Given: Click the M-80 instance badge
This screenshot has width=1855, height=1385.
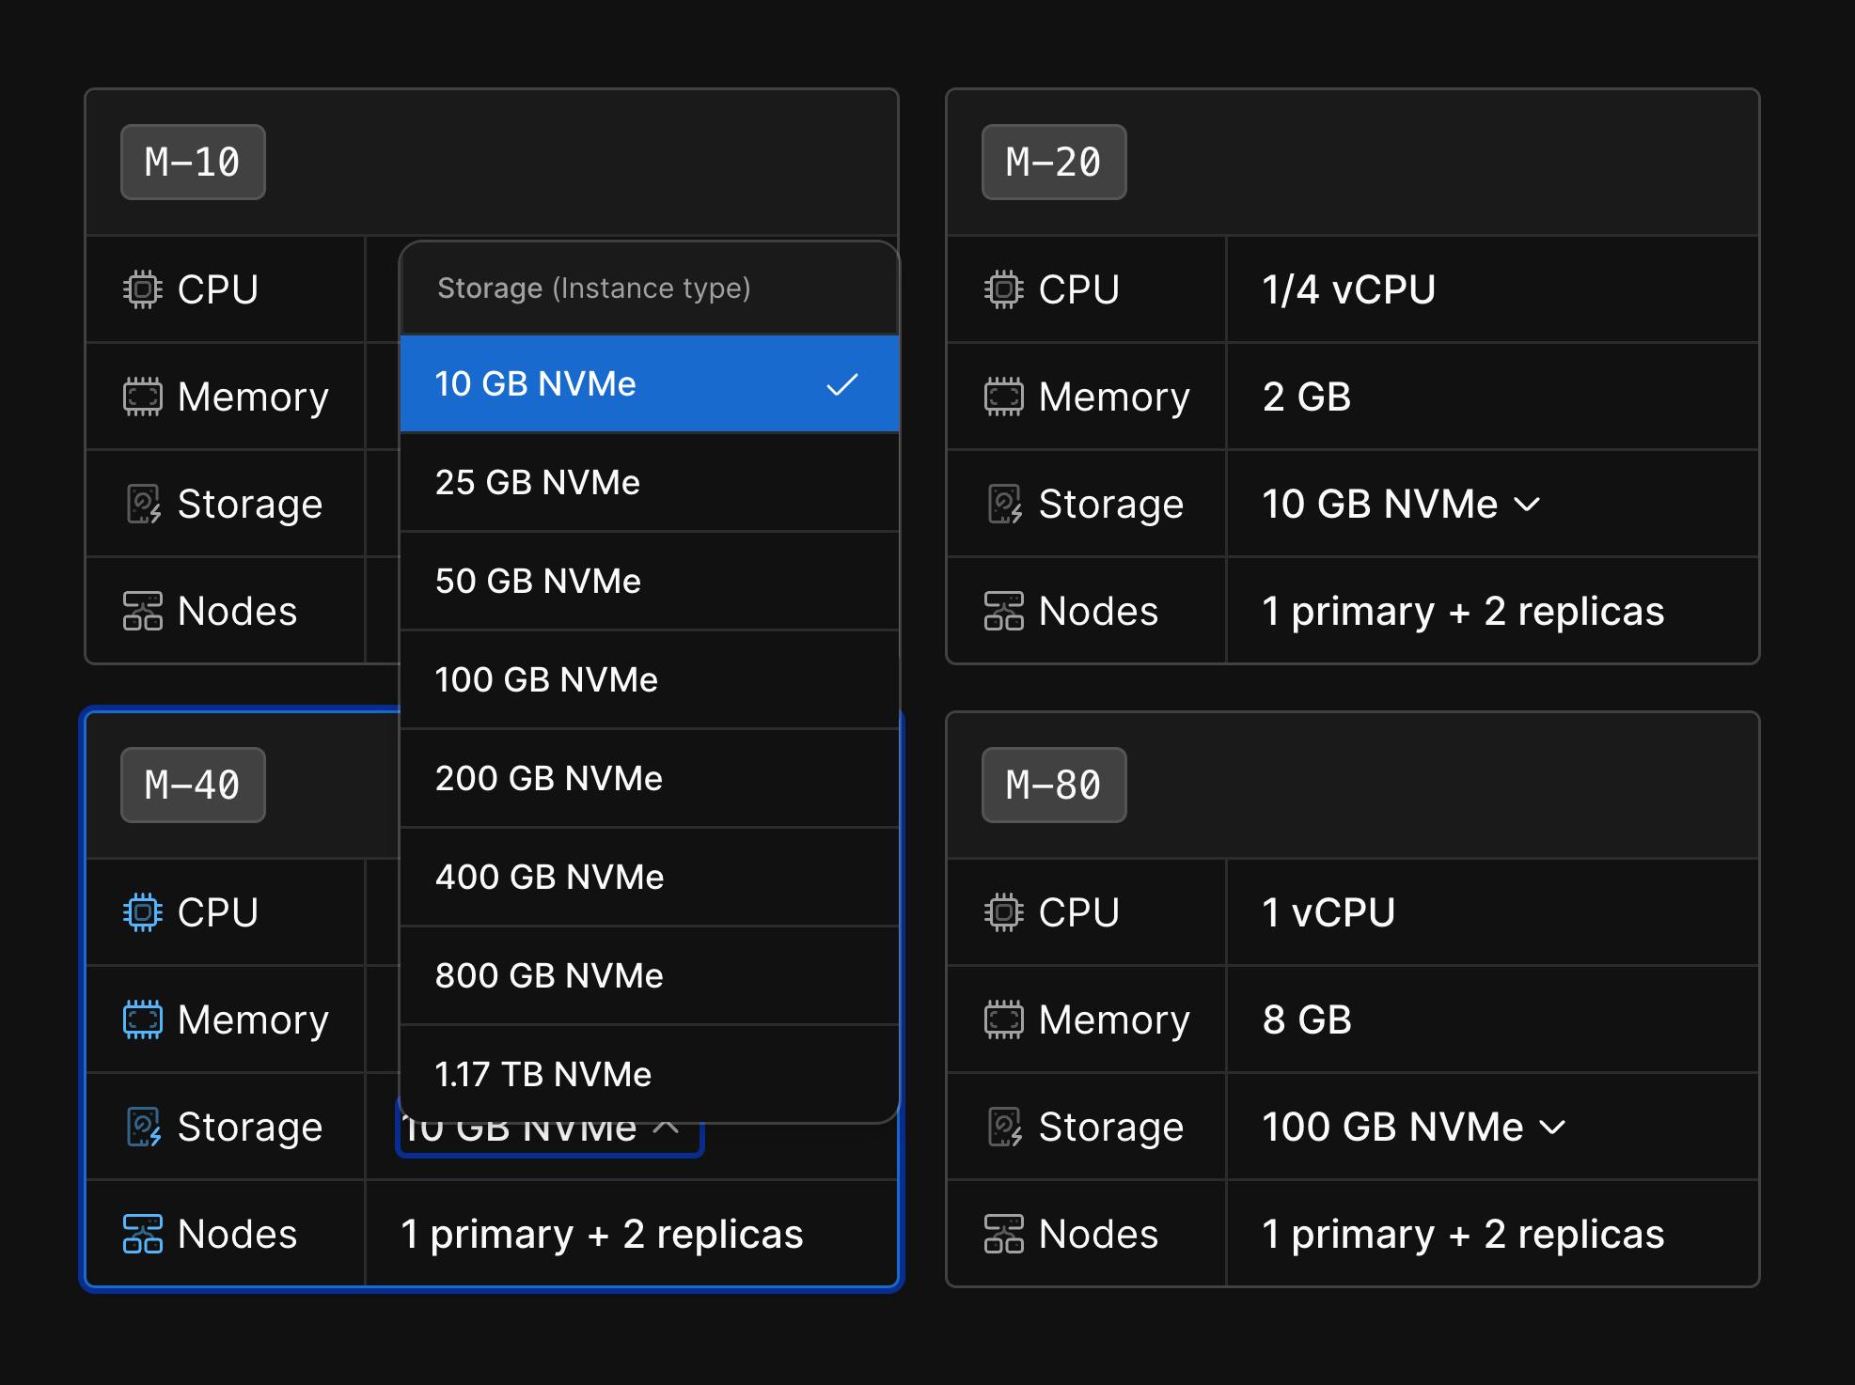Looking at the screenshot, I should [1053, 785].
